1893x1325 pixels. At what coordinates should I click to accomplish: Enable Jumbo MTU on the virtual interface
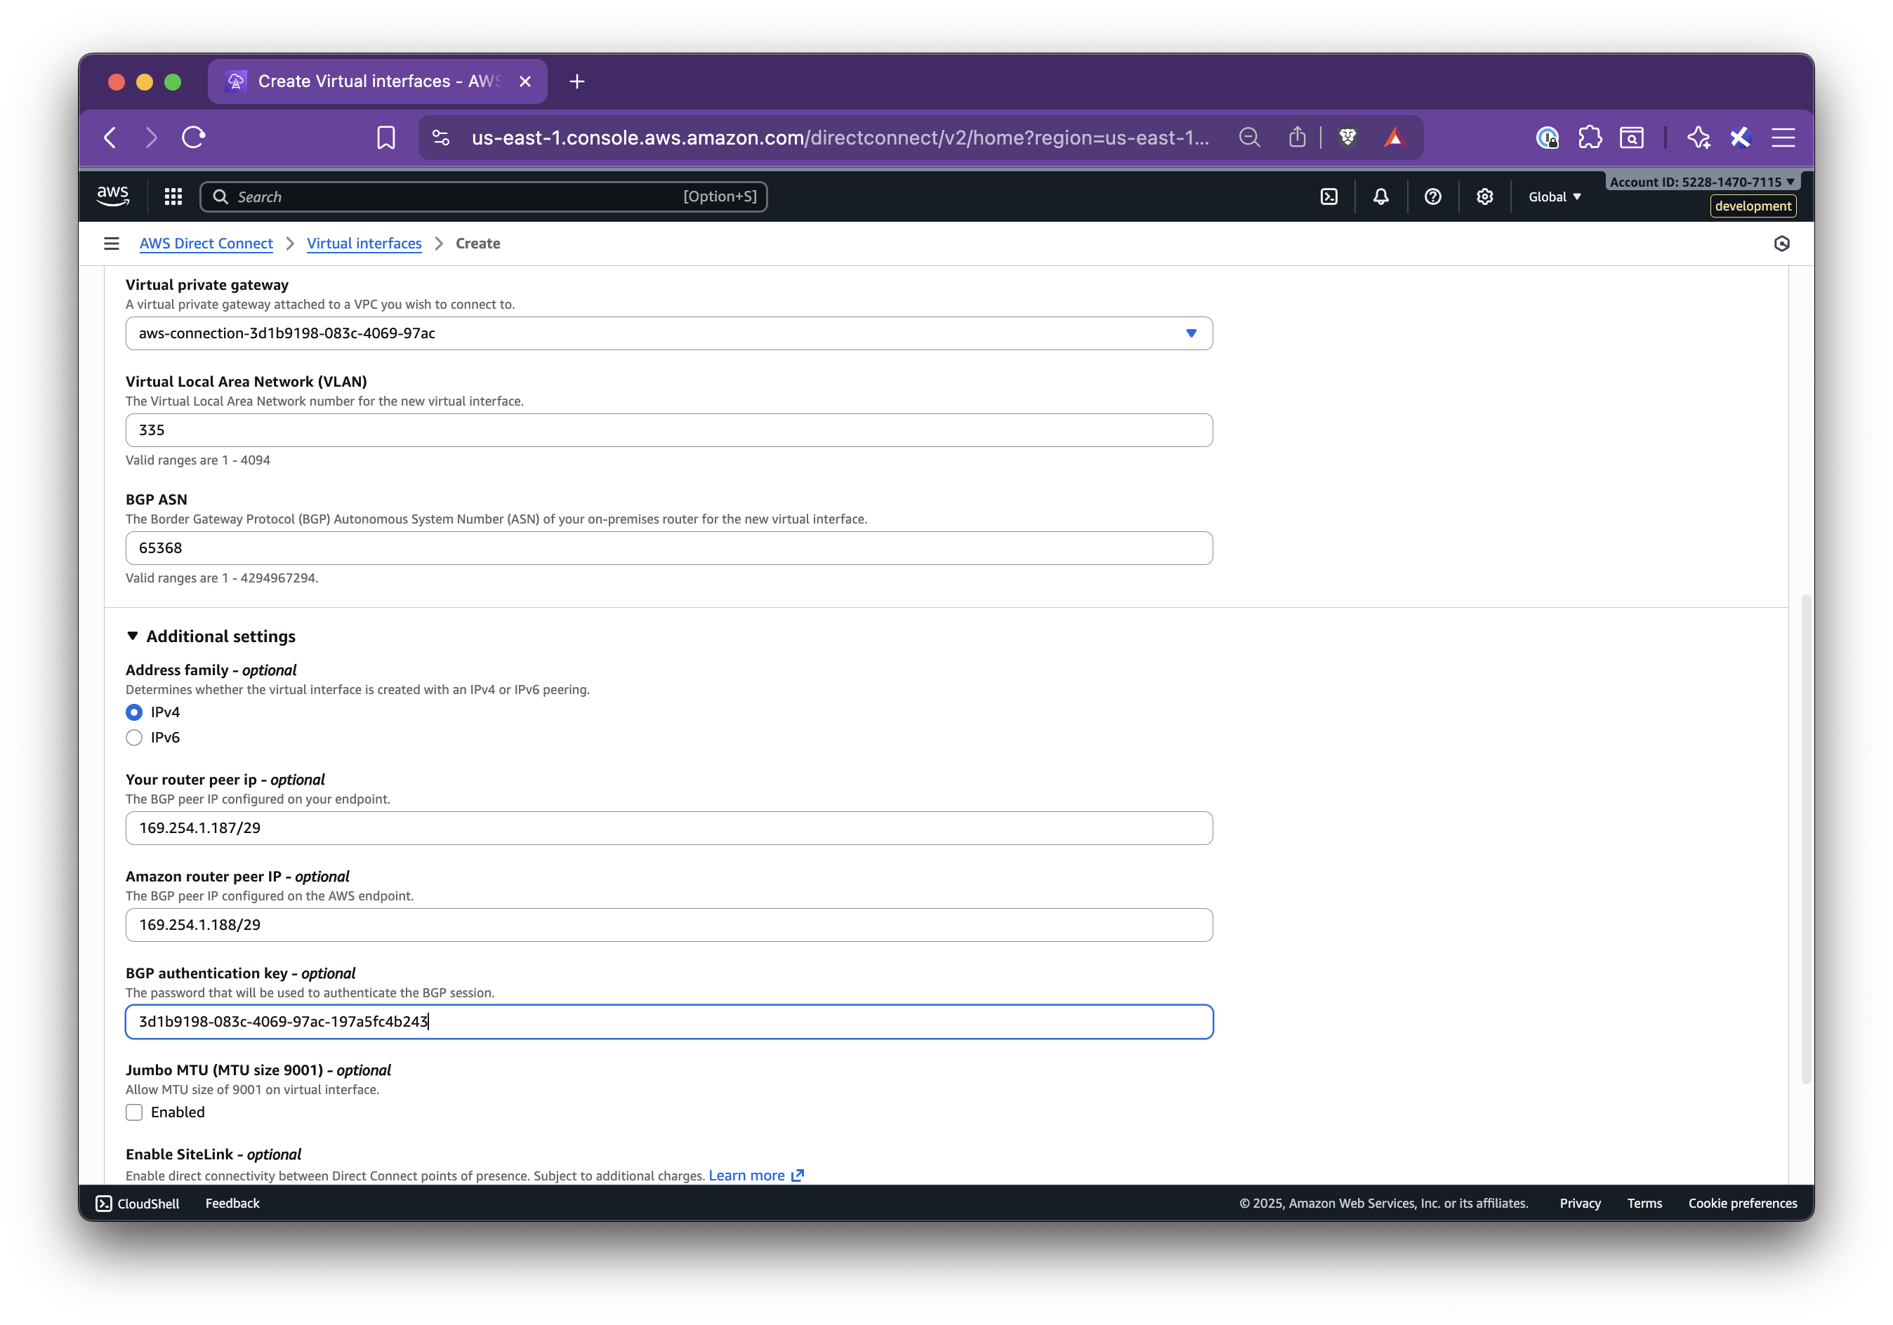[133, 1112]
